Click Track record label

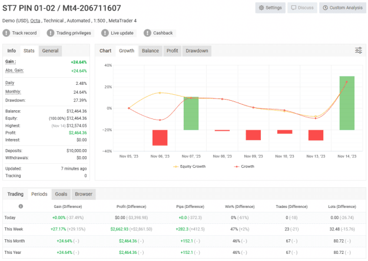click(x=24, y=33)
